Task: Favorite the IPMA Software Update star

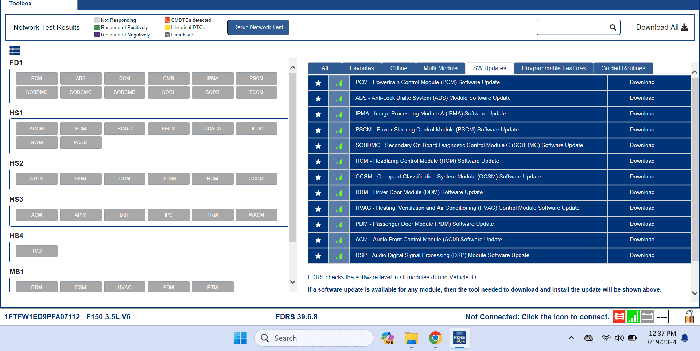Action: click(318, 114)
